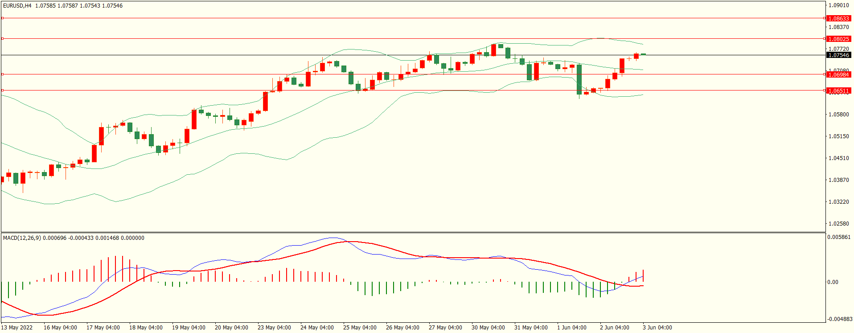Click the 1.02580 value on price scale
Image resolution: width=854 pixels, height=333 pixels.
tap(838, 224)
